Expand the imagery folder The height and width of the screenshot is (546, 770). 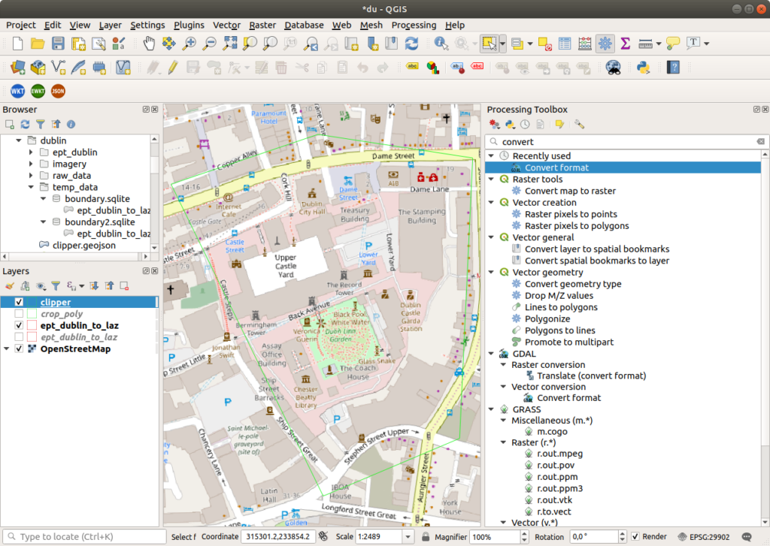pos(31,164)
